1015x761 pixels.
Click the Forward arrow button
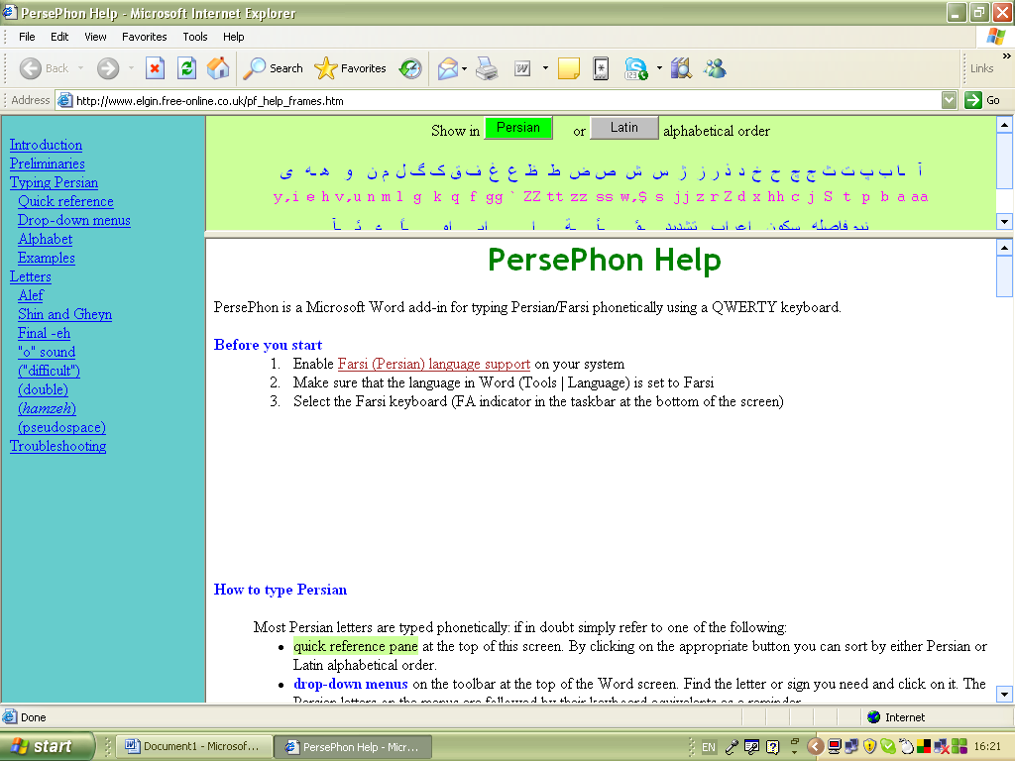point(108,68)
